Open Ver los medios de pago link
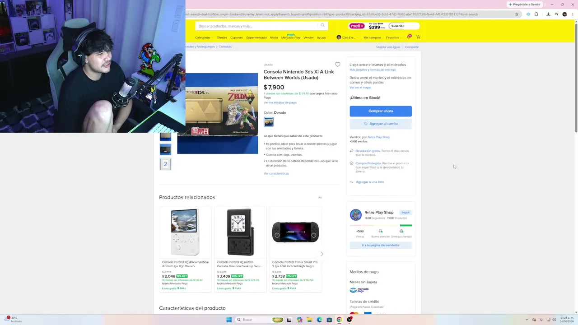This screenshot has width=578, height=325. tap(280, 102)
